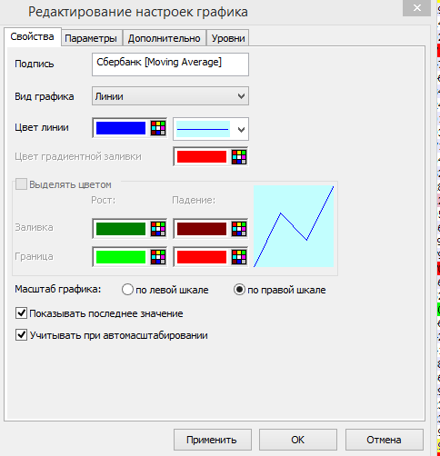
Task: Open palette icon for gradient fill color
Action: [239, 157]
